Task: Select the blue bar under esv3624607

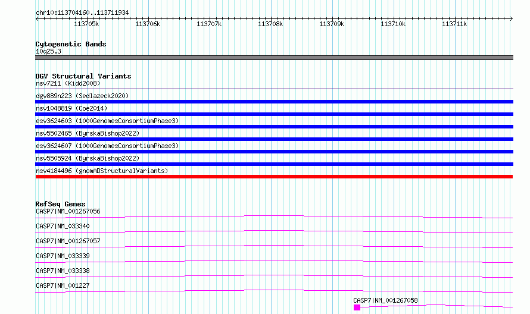Action: tap(274, 152)
